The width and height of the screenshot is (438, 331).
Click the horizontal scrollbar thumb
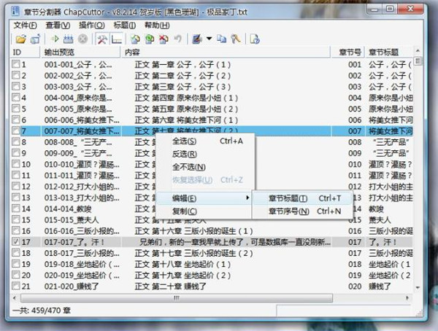[177, 297]
